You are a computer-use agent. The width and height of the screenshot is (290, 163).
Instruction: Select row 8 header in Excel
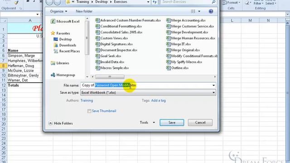point(3,66)
